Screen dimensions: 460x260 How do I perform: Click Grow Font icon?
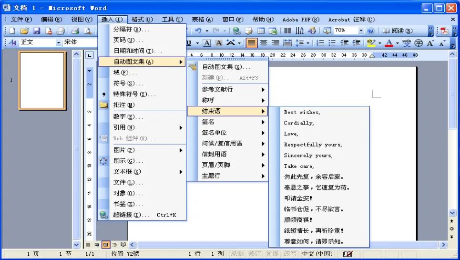point(430,43)
